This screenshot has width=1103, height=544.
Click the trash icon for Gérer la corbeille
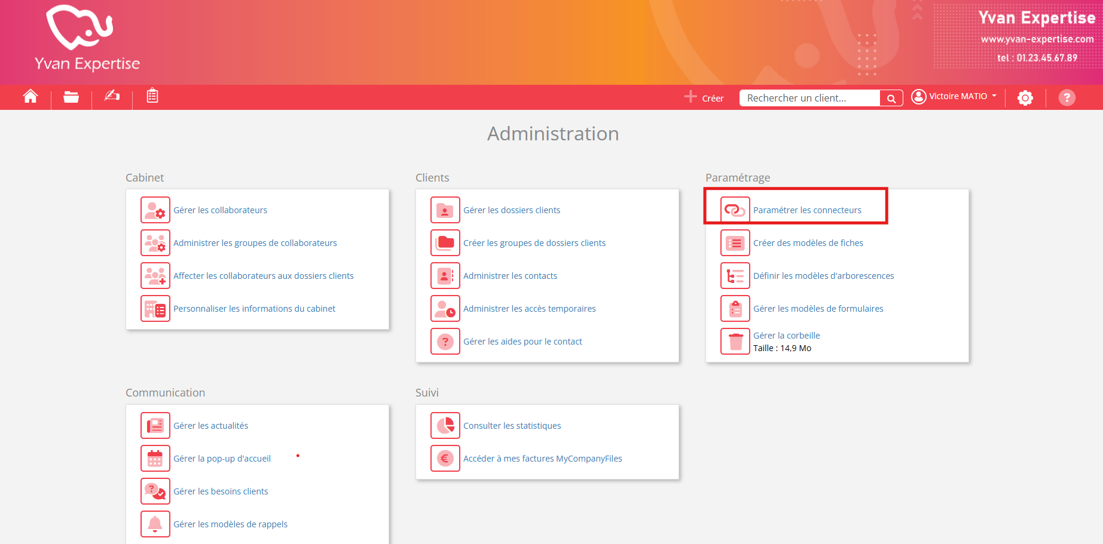(x=735, y=342)
